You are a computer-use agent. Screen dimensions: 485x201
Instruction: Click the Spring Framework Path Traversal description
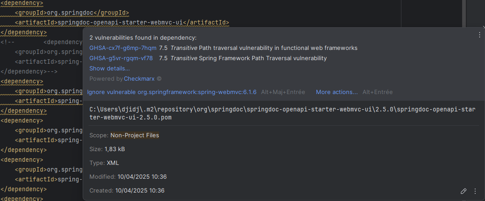pyautogui.click(x=262, y=58)
